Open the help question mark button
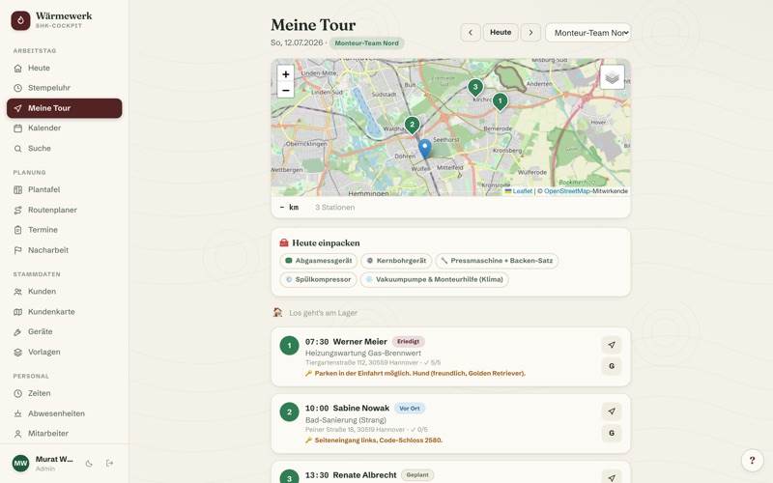The height and width of the screenshot is (483, 773). pos(753,461)
